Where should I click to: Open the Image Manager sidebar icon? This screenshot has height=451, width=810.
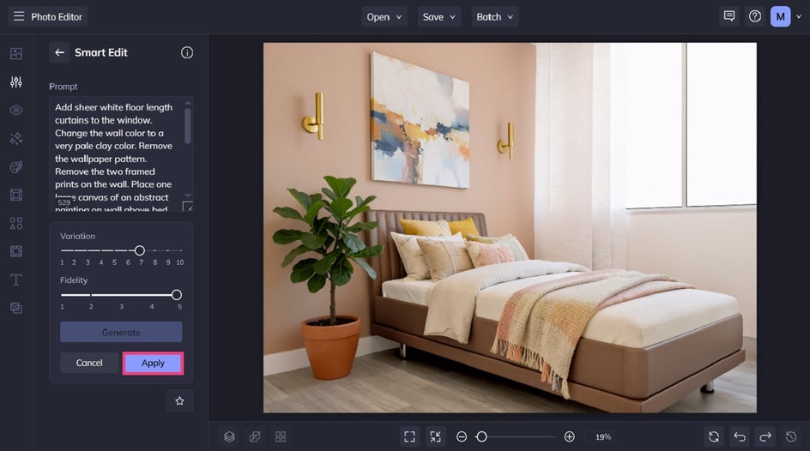[16, 54]
